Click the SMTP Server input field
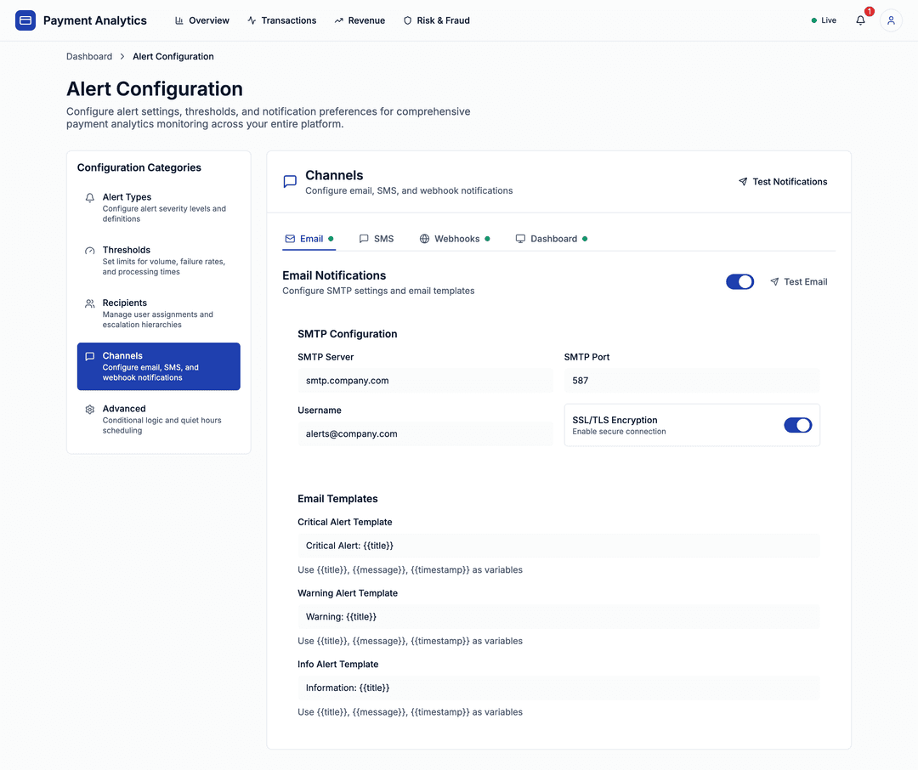Screen dimensions: 918x770 click(425, 381)
